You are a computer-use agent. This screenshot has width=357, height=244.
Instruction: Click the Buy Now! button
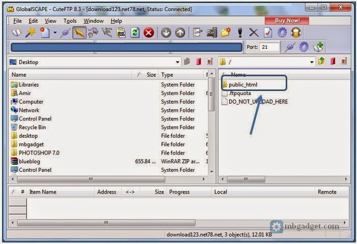[x=287, y=21]
